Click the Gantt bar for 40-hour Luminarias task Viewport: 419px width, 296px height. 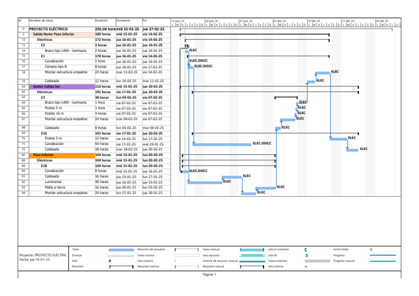(205, 183)
